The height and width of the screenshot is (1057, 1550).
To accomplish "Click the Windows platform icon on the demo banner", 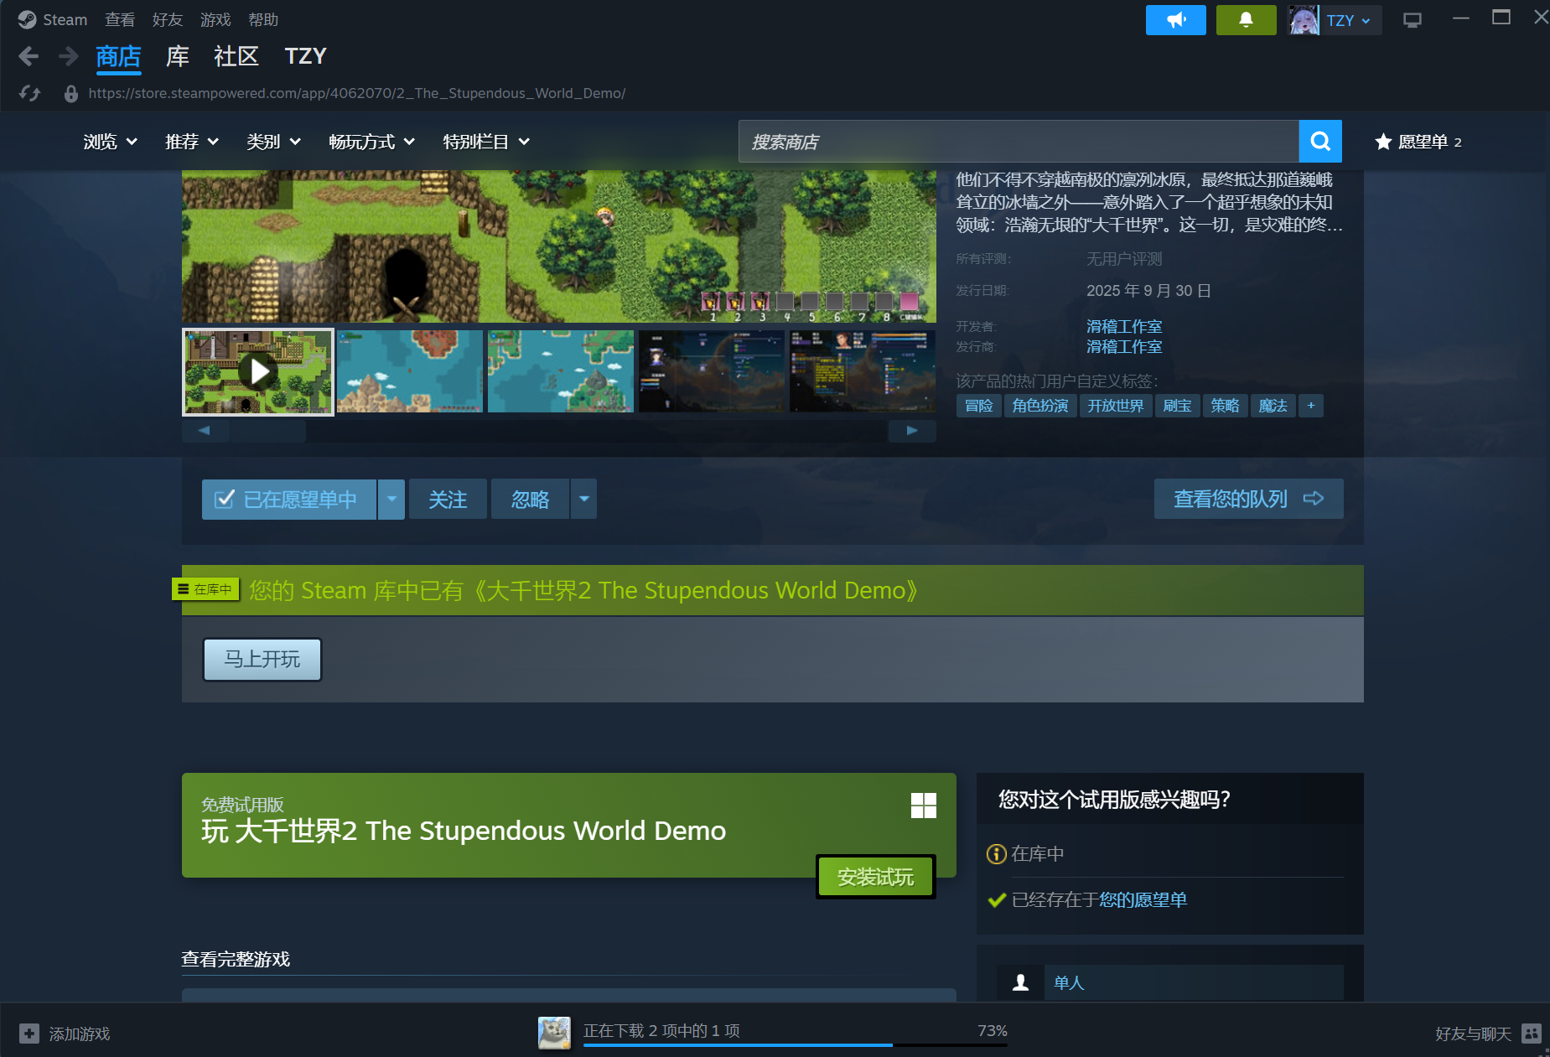I will coord(924,806).
